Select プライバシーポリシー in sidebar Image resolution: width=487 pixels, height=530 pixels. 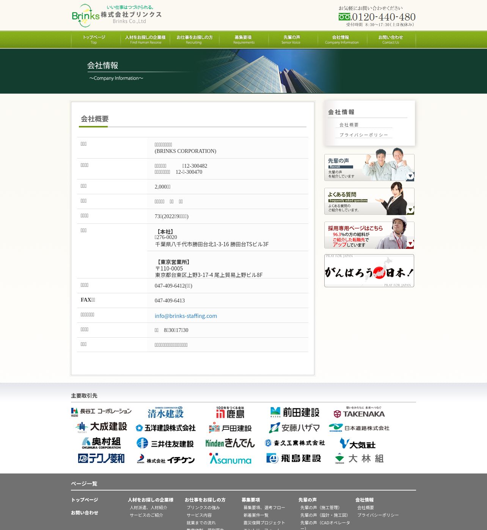(364, 135)
